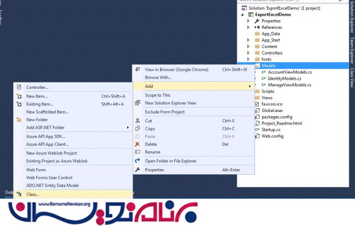Image resolution: width=355 pixels, height=226 pixels.
Task: Collapse the ExportExcelDemo project node
Action: point(242,15)
